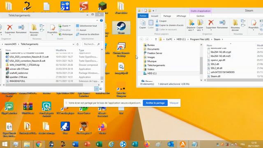Viewport: 263px width, 148px height.
Task: Click vertical scrollbar in Steam navigation pane
Action: [x=201, y=65]
